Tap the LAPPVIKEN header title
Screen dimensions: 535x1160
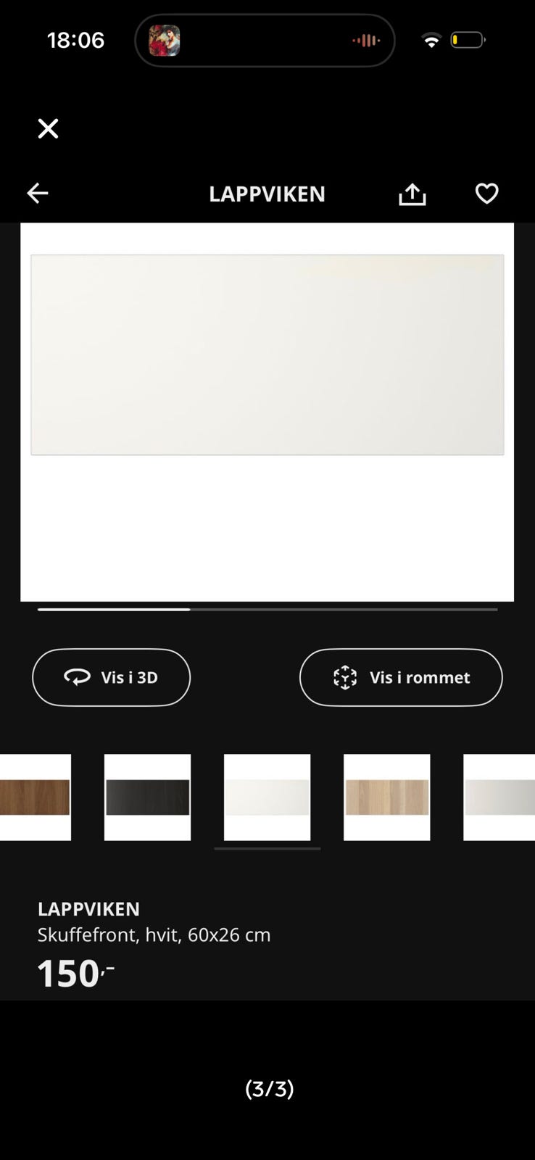(x=267, y=194)
